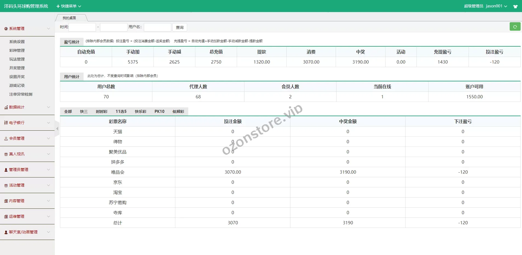Viewport: 522px width, 255px height.
Task: Expand the 运维管理 menu chevron
Action: point(49,216)
